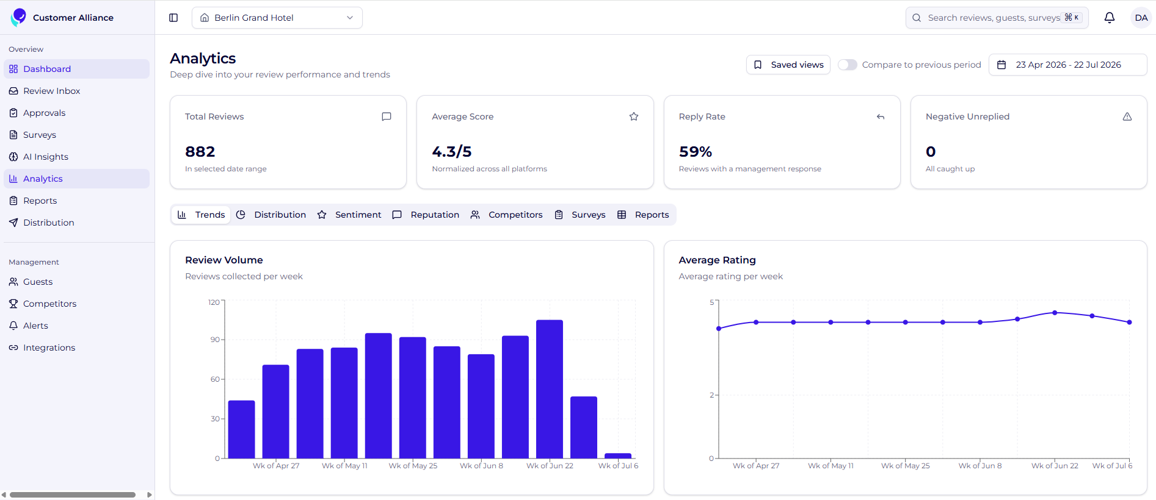This screenshot has height=500, width=1156.
Task: Open notifications bell icon
Action: (1110, 18)
